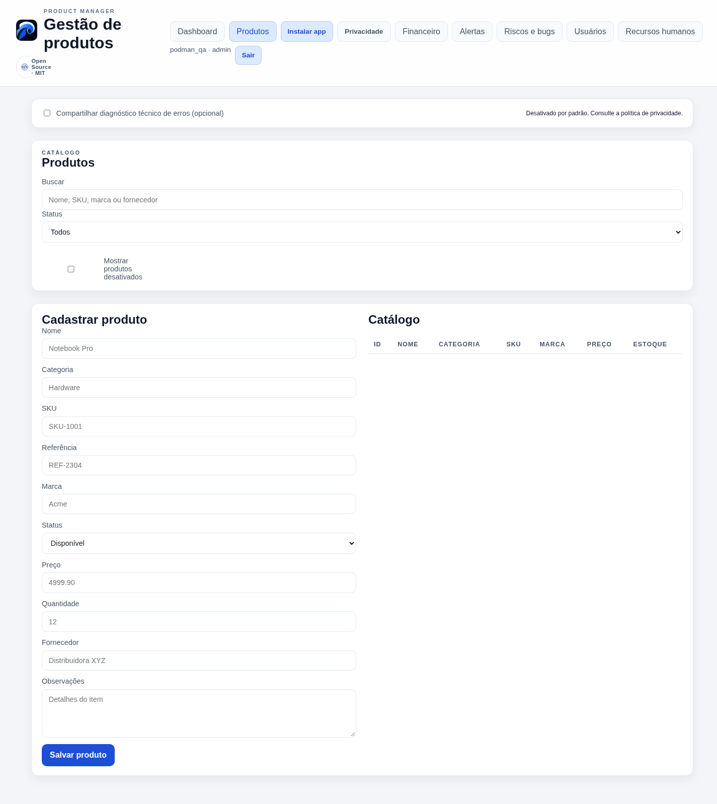This screenshot has height=804, width=717.
Task: Toggle Mostrar produtos desativados checkbox
Action: point(71,269)
